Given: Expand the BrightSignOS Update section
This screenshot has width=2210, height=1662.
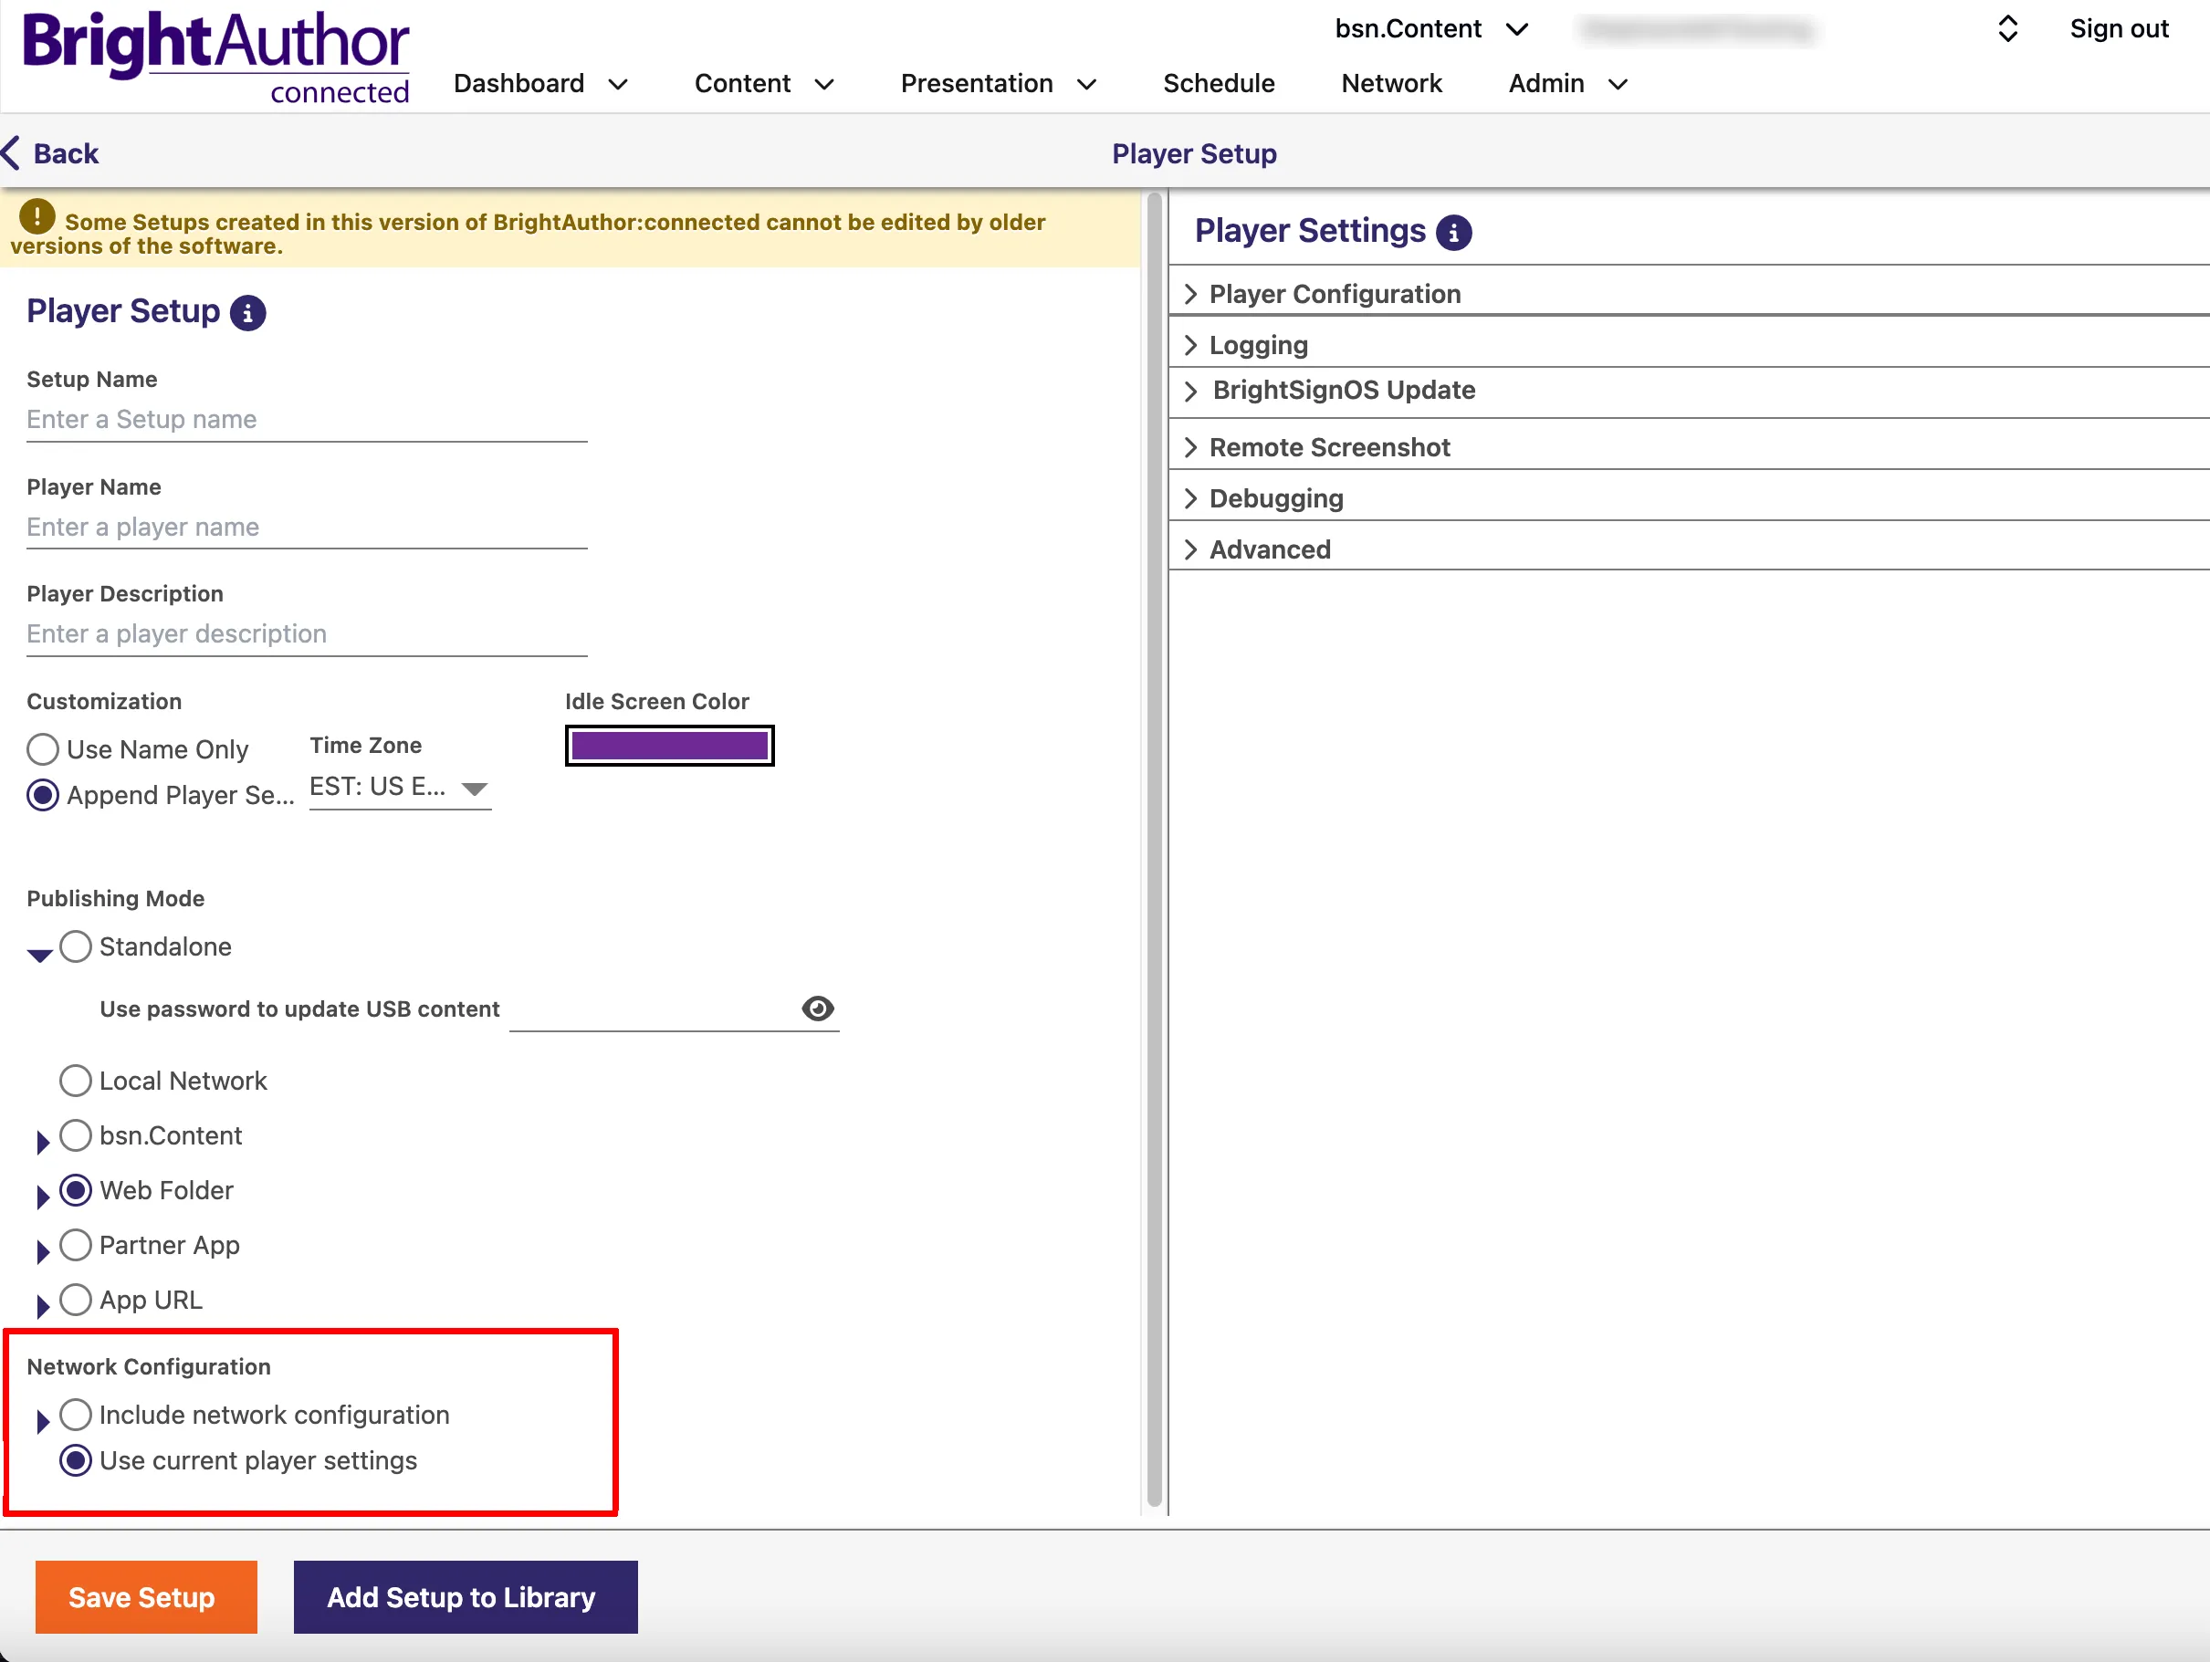Looking at the screenshot, I should point(1689,391).
